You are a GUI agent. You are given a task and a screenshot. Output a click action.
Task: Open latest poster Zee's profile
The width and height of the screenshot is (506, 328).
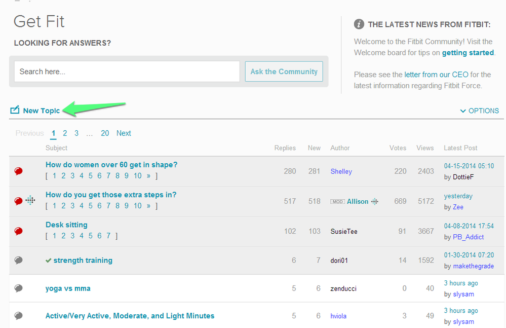tap(458, 207)
